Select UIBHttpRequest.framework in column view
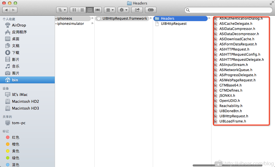This screenshot has height=167, width=275. pyautogui.click(x=125, y=19)
